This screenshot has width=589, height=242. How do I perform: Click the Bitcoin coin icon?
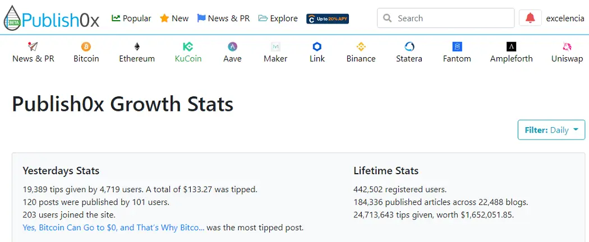point(86,47)
